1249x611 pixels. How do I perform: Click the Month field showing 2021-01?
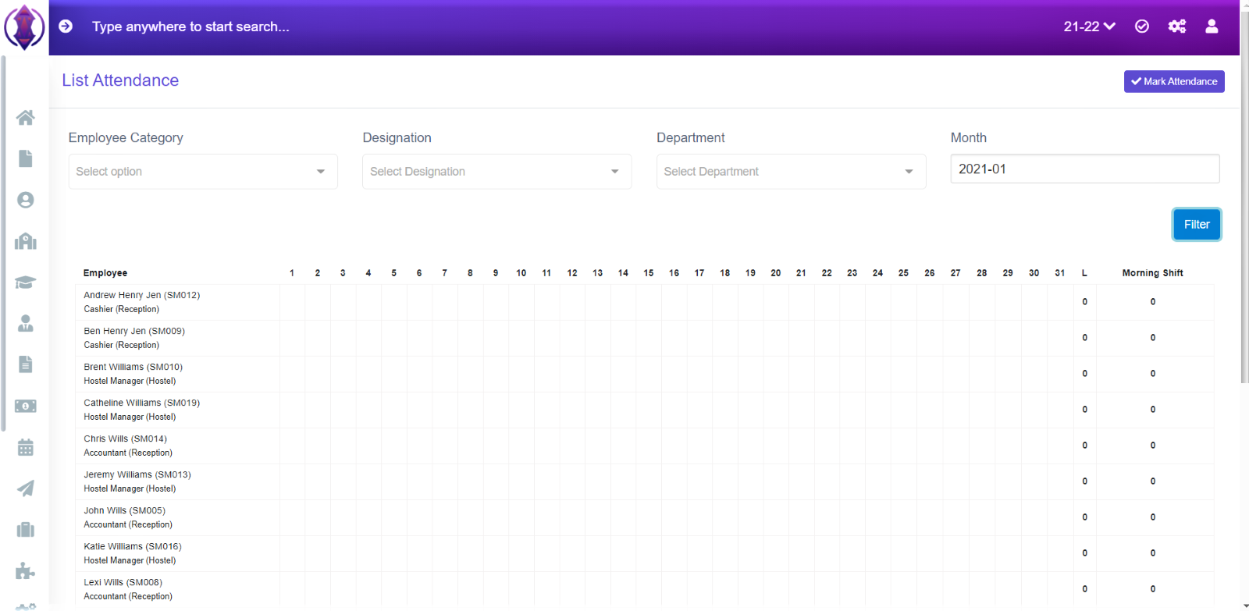[1085, 169]
